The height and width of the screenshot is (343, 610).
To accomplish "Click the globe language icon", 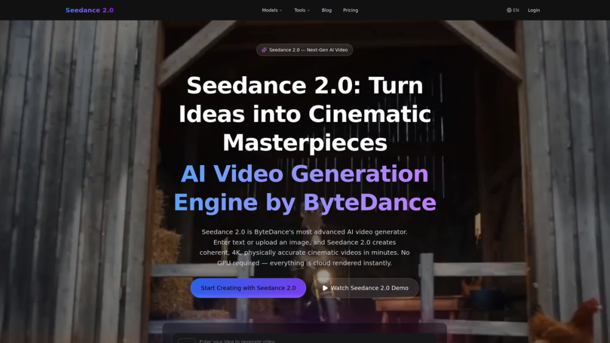I will click(509, 10).
